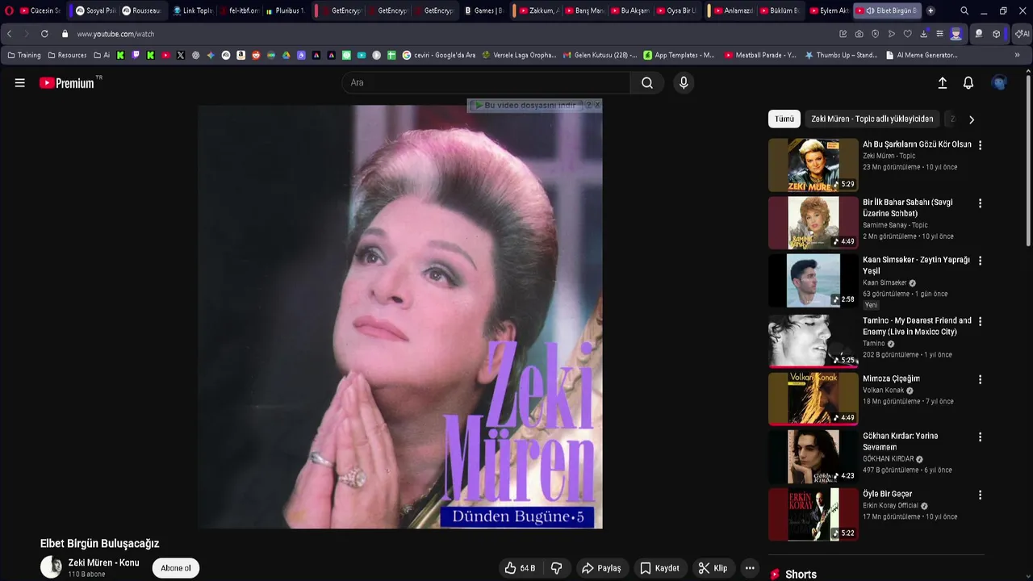
Task: Subscribe with the Abone ol button
Action: tap(176, 568)
